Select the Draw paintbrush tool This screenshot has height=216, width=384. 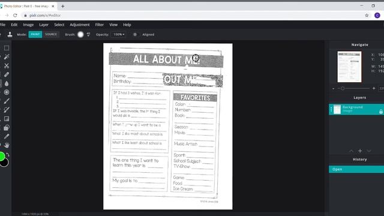point(7,110)
